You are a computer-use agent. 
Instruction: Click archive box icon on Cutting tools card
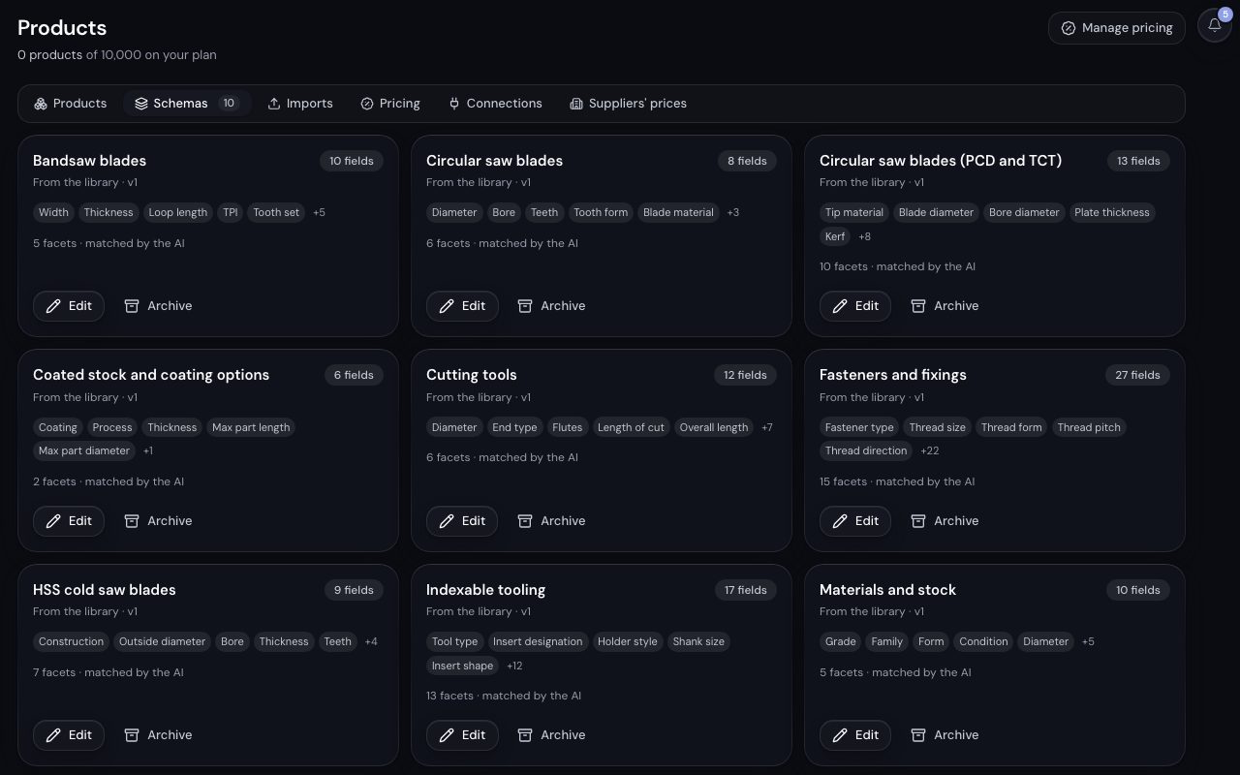click(525, 521)
